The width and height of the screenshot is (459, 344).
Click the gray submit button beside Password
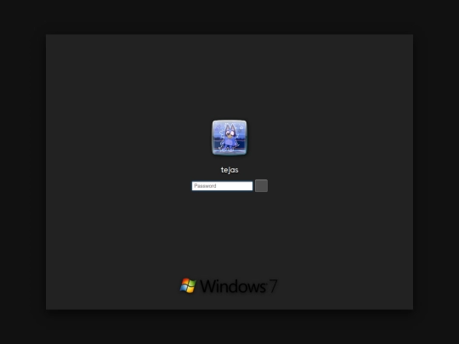(x=261, y=186)
